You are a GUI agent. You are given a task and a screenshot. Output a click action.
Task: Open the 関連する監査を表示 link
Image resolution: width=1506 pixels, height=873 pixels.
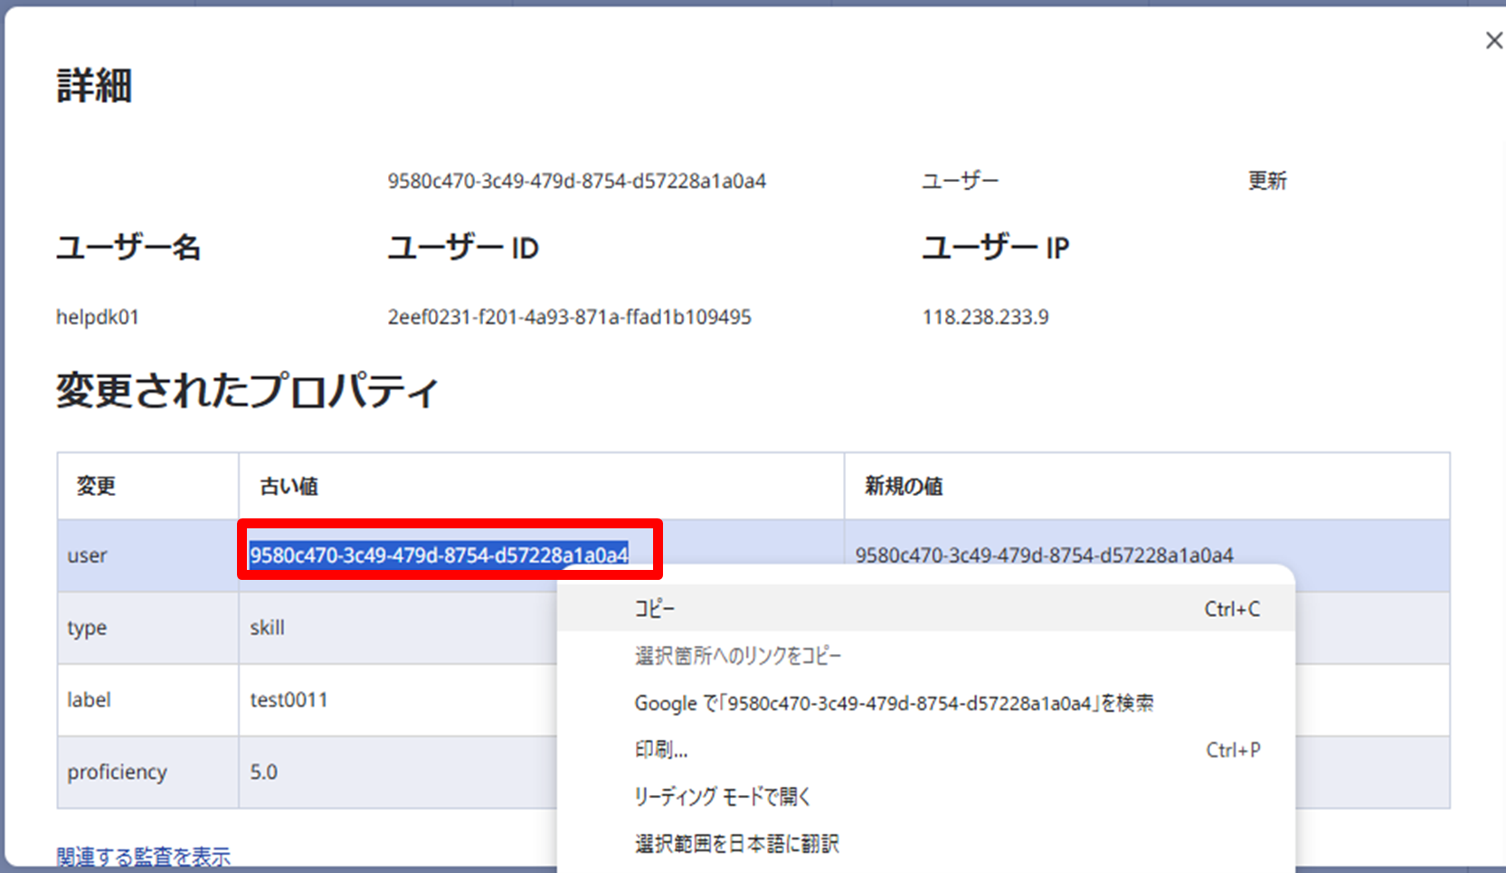pos(143,856)
